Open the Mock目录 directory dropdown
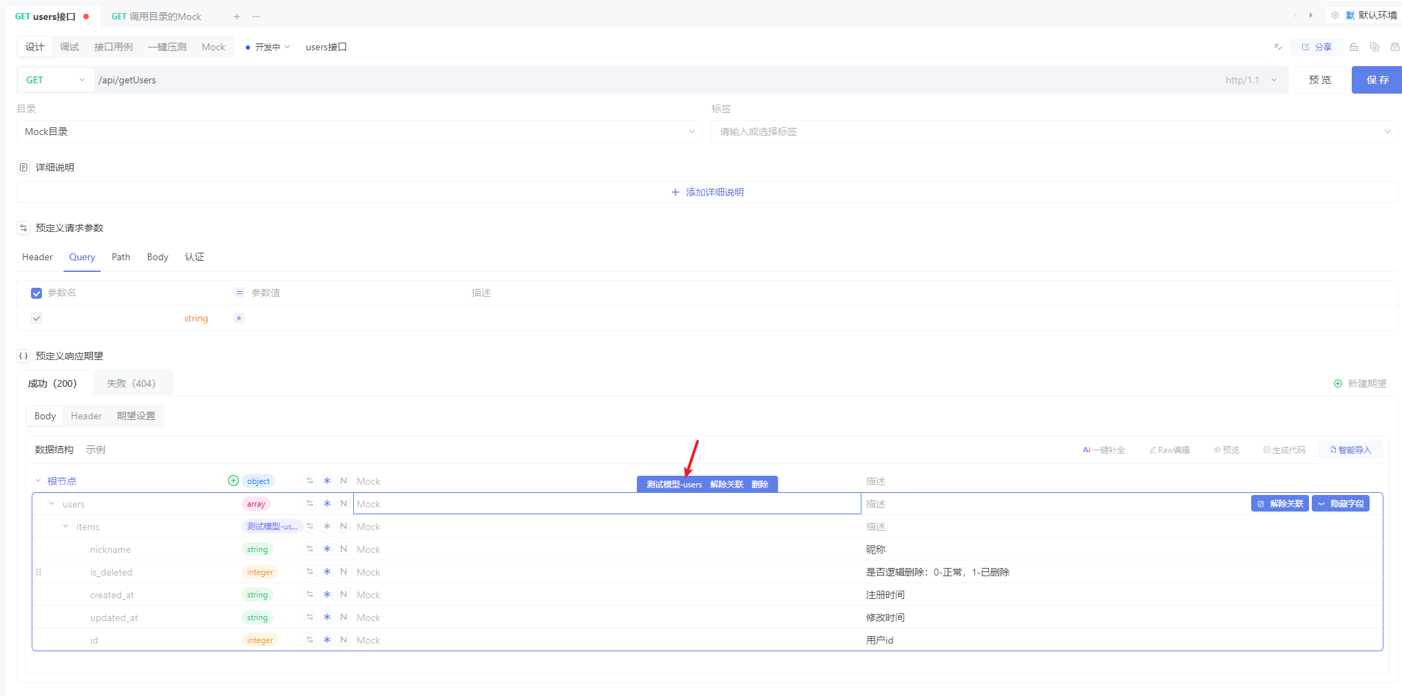 (x=359, y=131)
